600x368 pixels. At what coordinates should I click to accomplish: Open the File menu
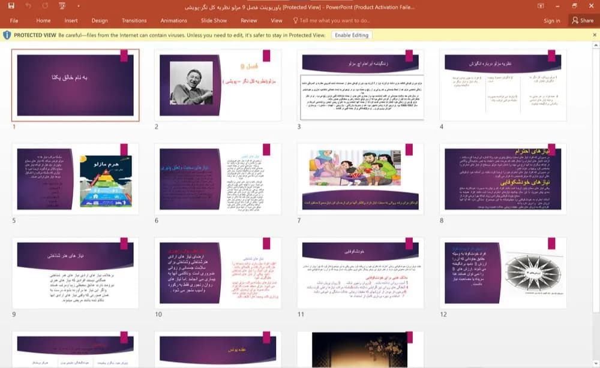coord(14,20)
